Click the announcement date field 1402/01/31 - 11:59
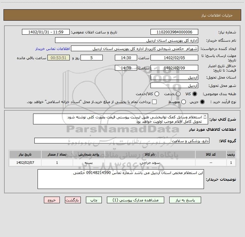This screenshot has width=245, height=237. click(x=46, y=32)
